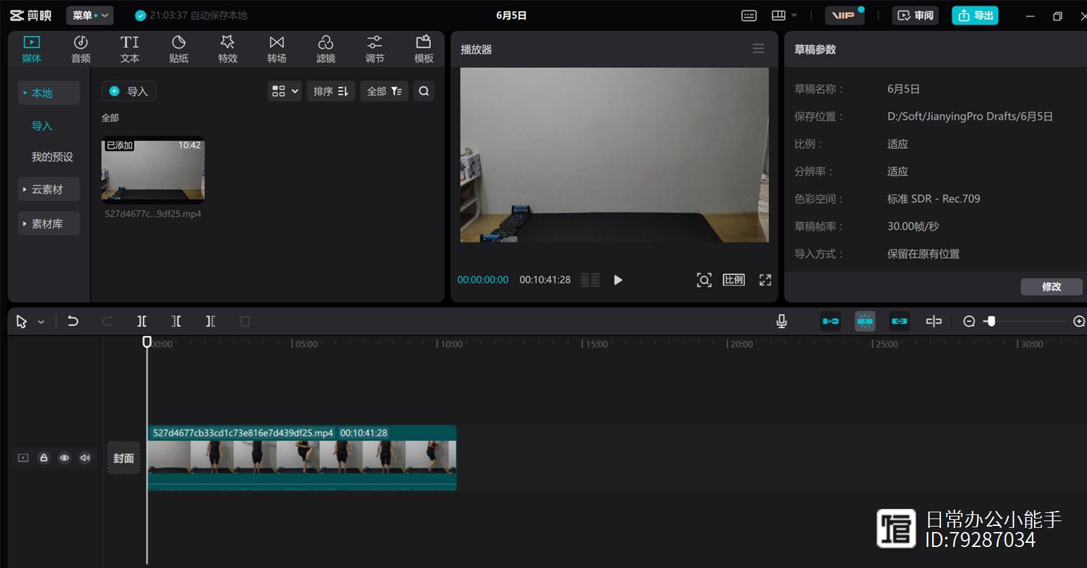
Task: Click the 30.00帧/秒 frame rate value
Action: 913,226
